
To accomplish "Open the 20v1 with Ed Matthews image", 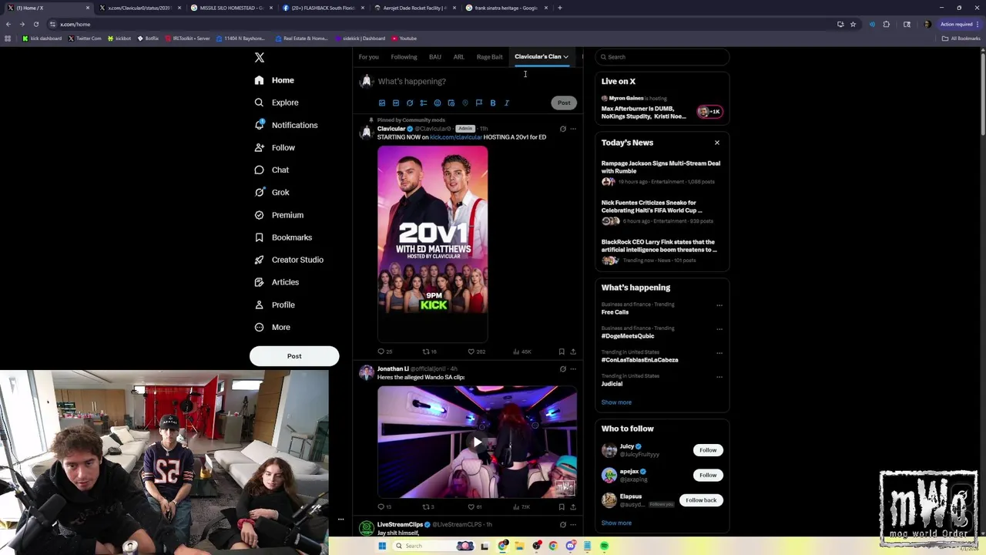I will click(x=432, y=244).
